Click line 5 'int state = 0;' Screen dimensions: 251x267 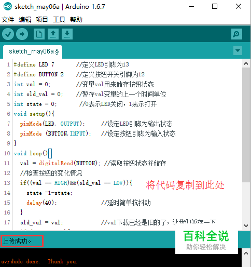[35, 104]
